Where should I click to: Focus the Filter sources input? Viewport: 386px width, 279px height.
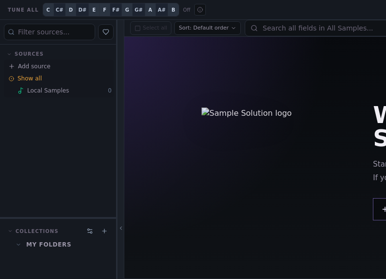pyautogui.click(x=50, y=32)
